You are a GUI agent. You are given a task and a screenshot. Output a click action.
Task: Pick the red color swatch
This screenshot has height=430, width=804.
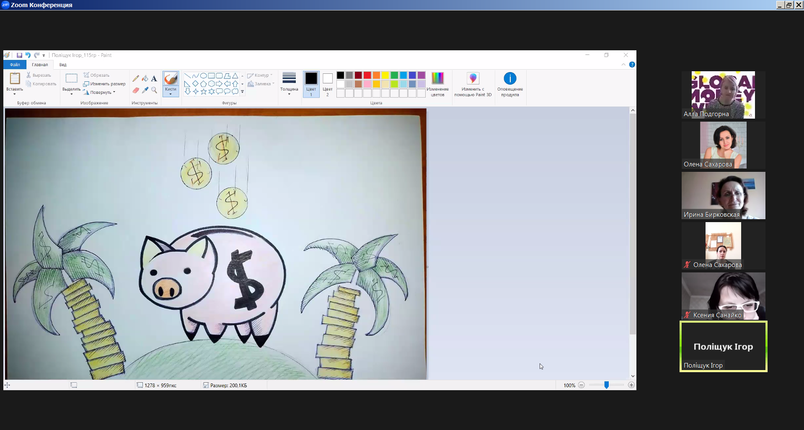[367, 75]
